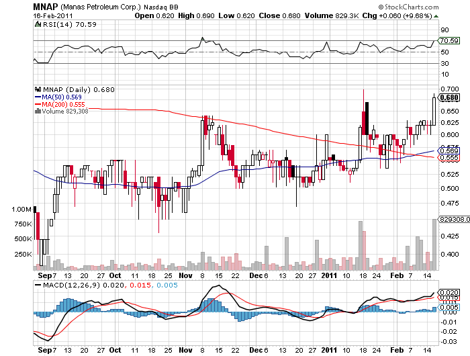470x356 pixels.
Task: Click the volume bars icon beside Volume 829,308
Action: (x=38, y=112)
